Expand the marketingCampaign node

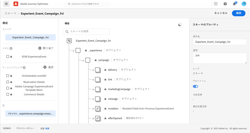pyautogui.click(x=93, y=89)
